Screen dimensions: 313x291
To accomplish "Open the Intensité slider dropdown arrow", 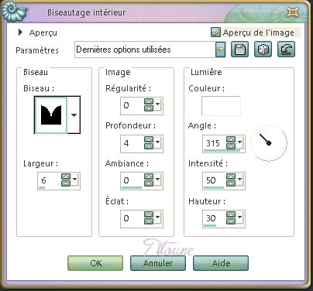I will pyautogui.click(x=239, y=179).
